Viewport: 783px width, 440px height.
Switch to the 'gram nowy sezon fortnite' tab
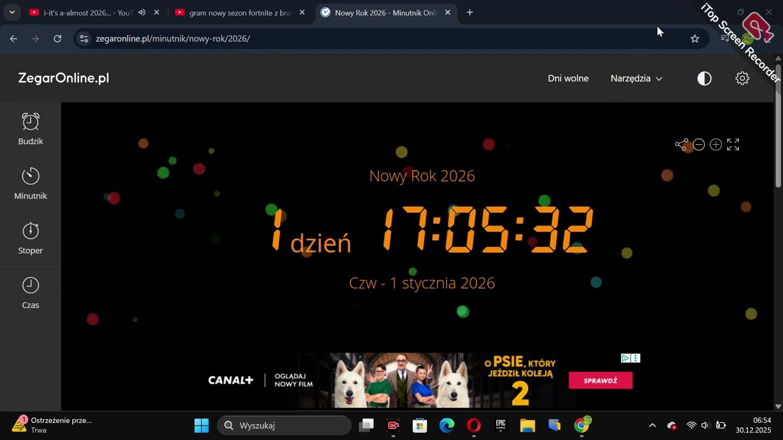coord(240,12)
